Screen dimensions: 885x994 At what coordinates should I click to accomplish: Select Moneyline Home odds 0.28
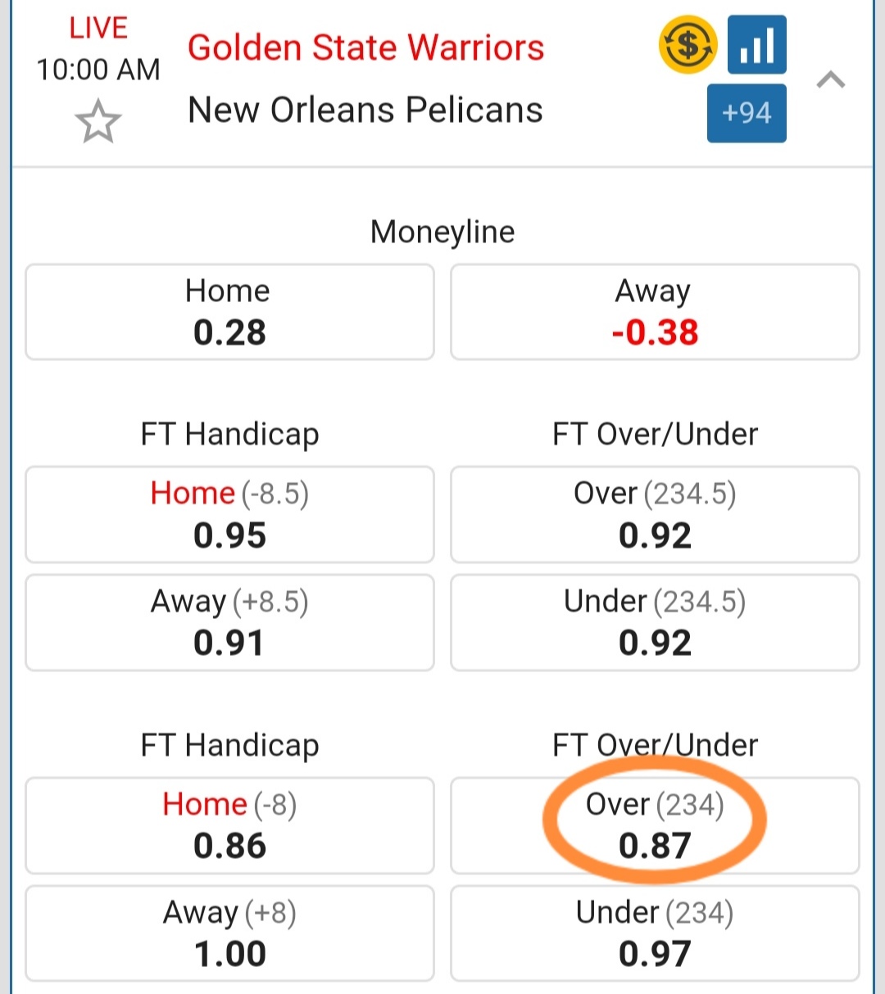229,312
